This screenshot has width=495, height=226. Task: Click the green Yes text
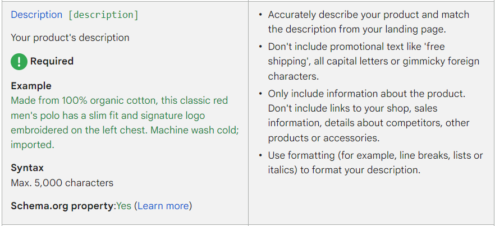pos(123,206)
